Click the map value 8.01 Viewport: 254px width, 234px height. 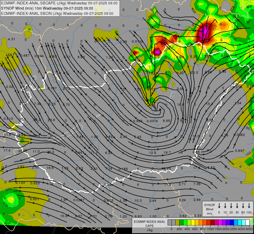point(93,216)
